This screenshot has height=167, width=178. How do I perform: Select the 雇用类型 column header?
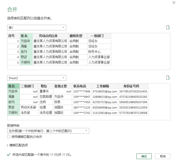point(78,36)
